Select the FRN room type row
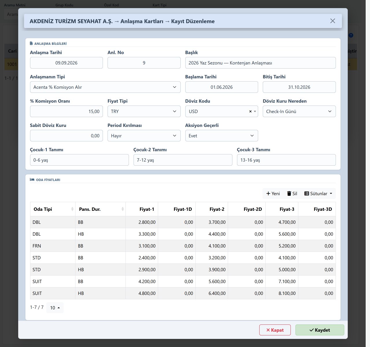The width and height of the screenshot is (370, 347). pos(183,246)
